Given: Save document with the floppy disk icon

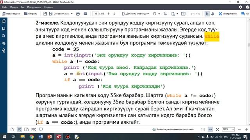Looking at the screenshot, I should point(45,14).
